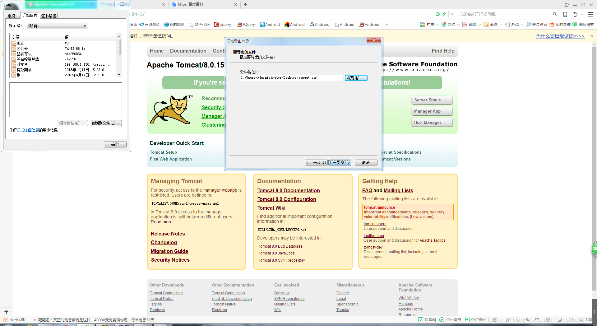Open the Release Notes link
The image size is (597, 326).
tap(168, 234)
